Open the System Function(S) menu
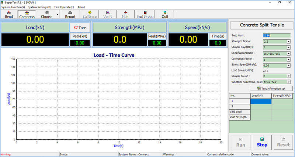The width and height of the screenshot is (295, 157). 13,7
